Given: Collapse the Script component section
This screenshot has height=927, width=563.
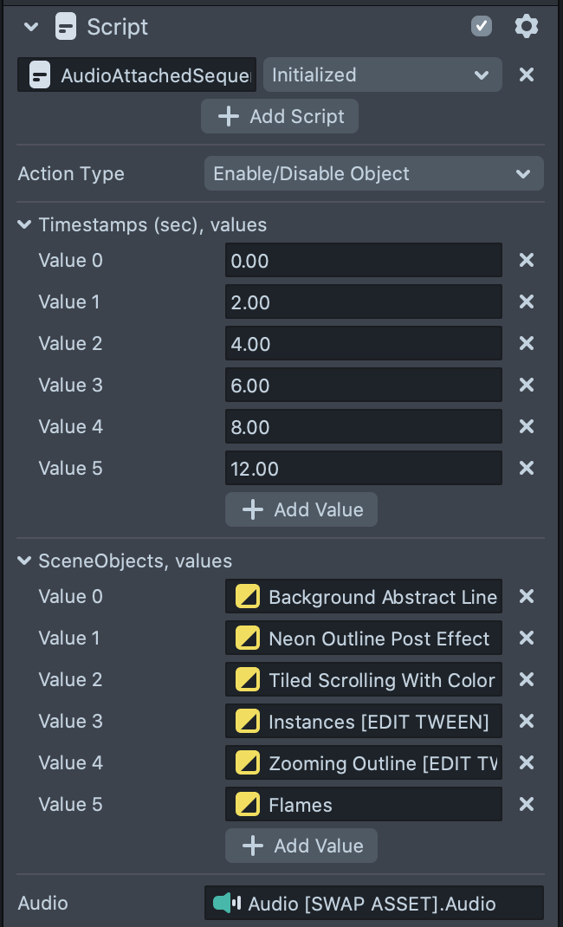Looking at the screenshot, I should click(31, 27).
